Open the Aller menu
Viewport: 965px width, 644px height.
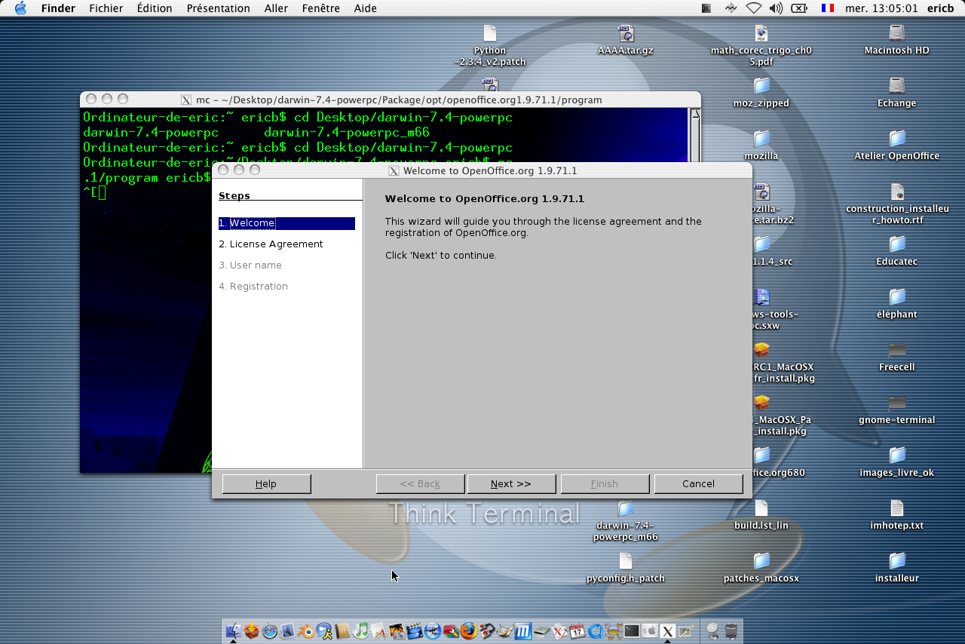276,8
